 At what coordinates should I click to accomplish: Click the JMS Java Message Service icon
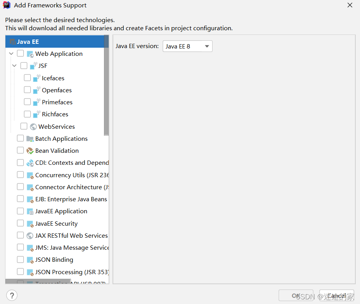pyautogui.click(x=30, y=248)
